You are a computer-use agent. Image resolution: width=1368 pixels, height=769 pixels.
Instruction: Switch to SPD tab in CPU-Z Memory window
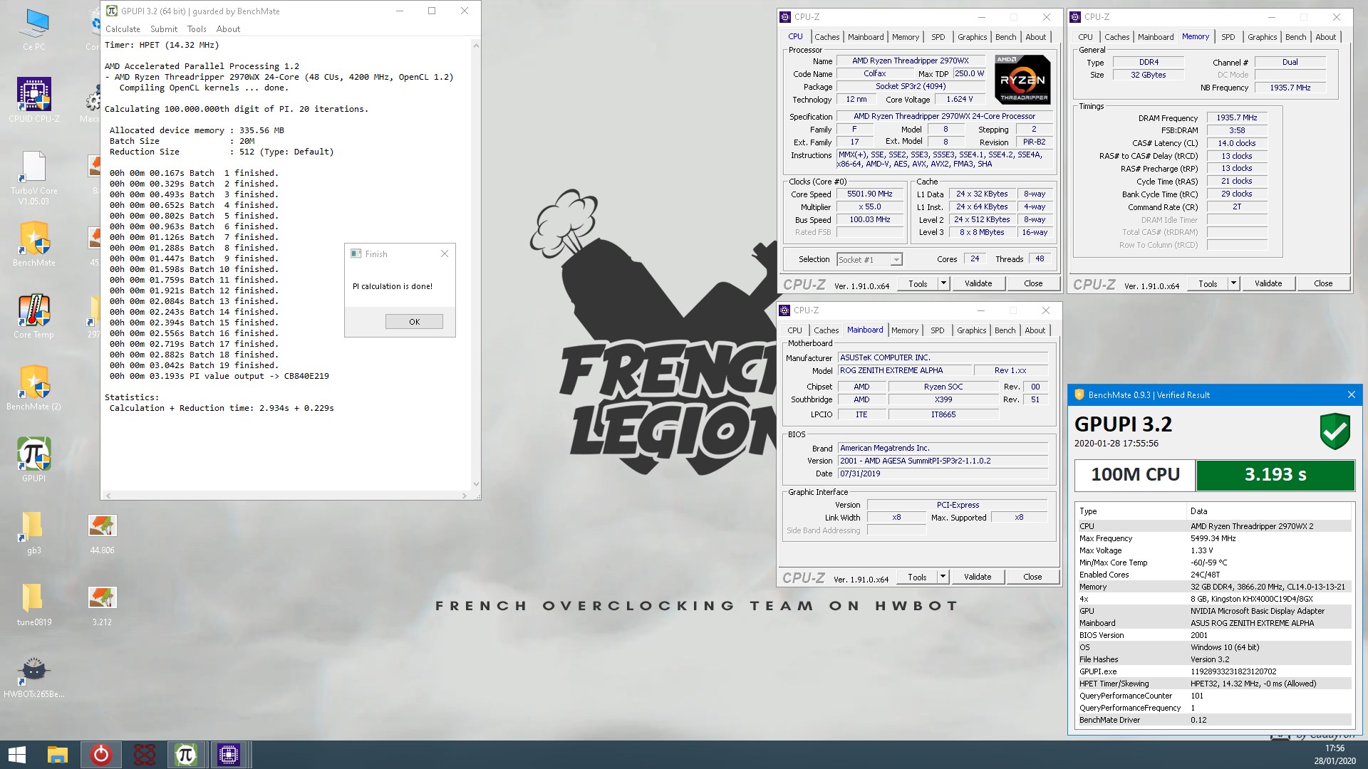tap(1228, 37)
